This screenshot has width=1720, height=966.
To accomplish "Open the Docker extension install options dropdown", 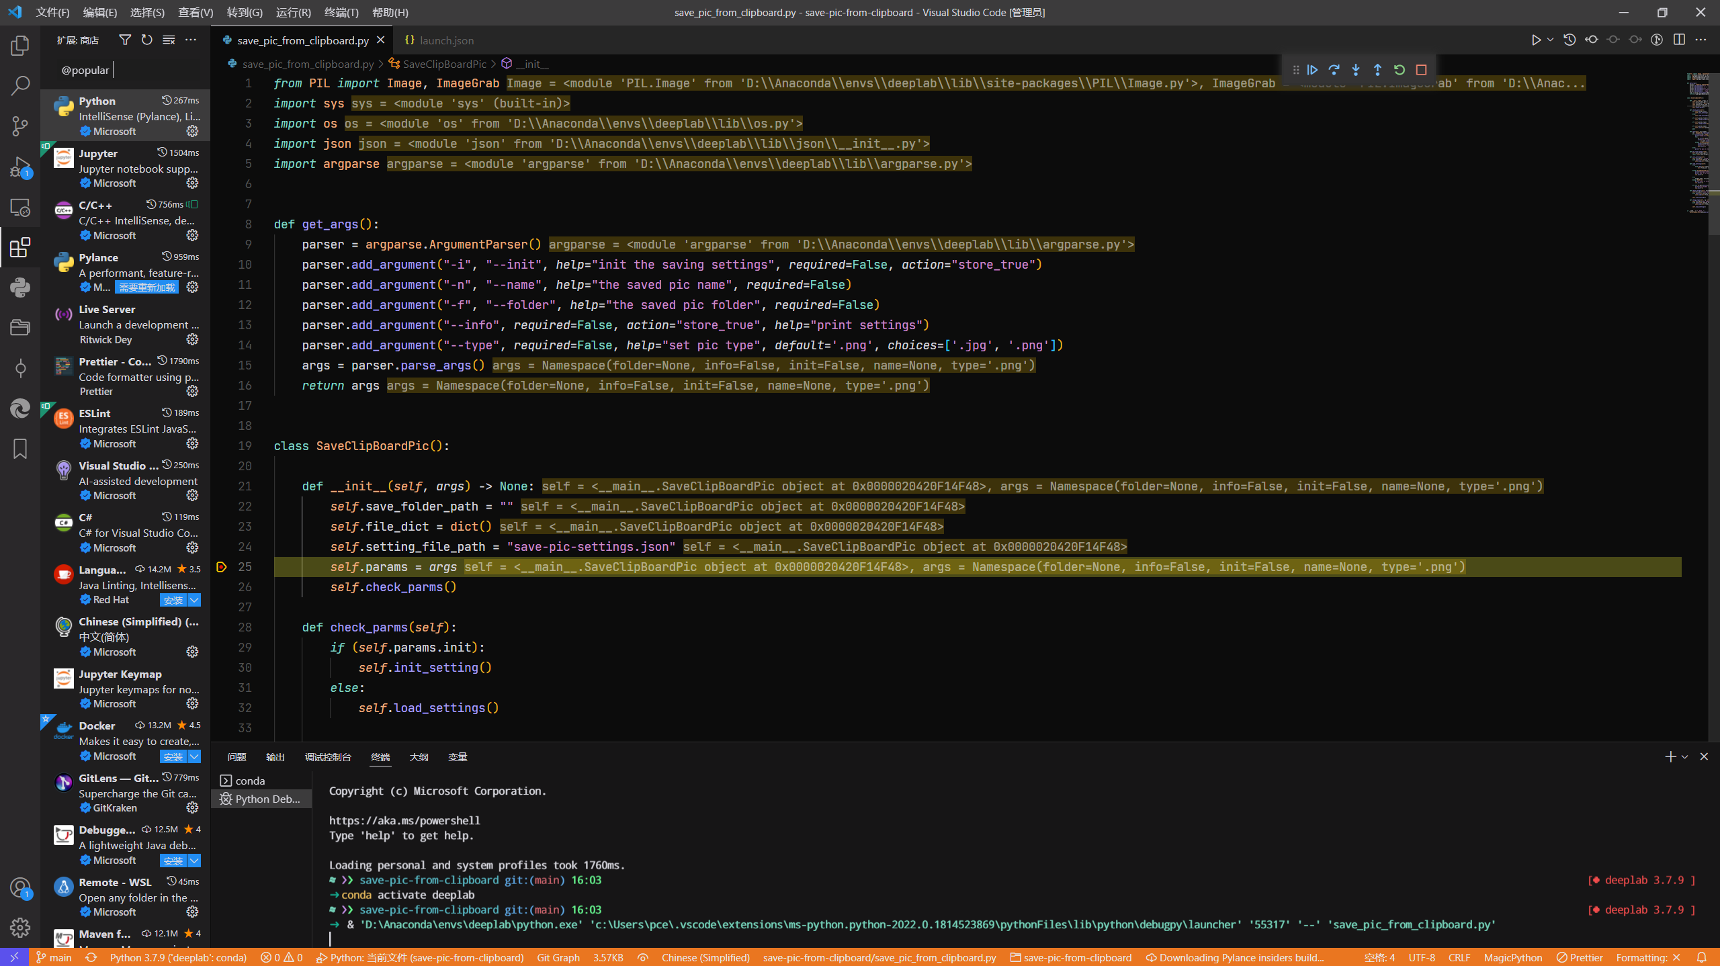I will (x=194, y=756).
